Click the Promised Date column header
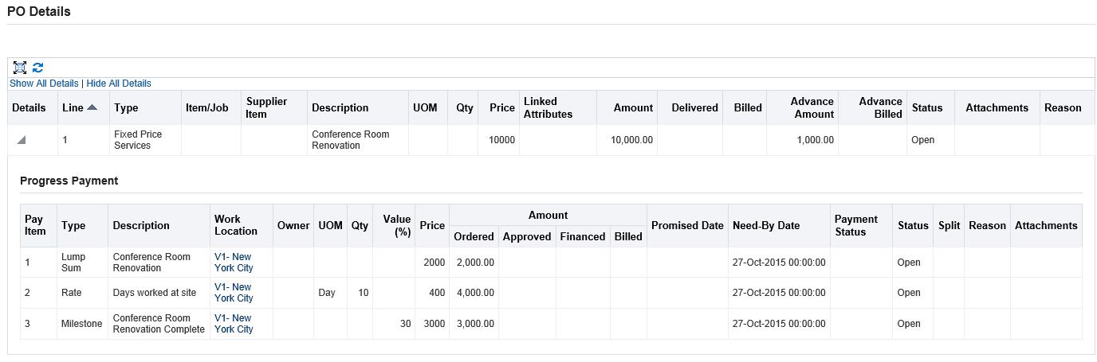The image size is (1097, 362). (x=687, y=225)
